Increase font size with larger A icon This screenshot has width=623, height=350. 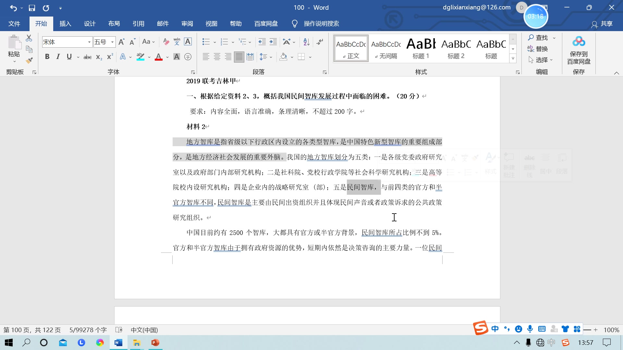click(121, 42)
